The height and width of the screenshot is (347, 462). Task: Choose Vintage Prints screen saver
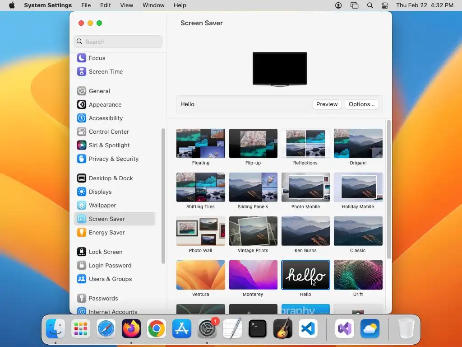(x=253, y=231)
